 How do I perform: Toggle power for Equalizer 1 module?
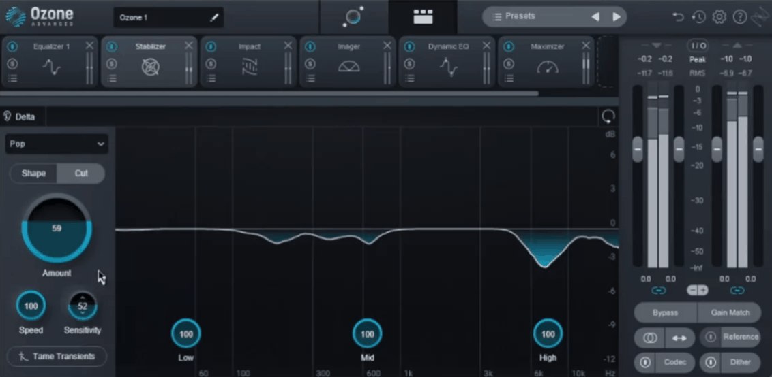(x=12, y=47)
